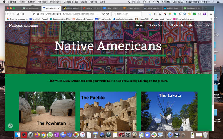The height and width of the screenshot is (139, 223).
Task: Open The Lakota link in site header
Action: [195, 26]
